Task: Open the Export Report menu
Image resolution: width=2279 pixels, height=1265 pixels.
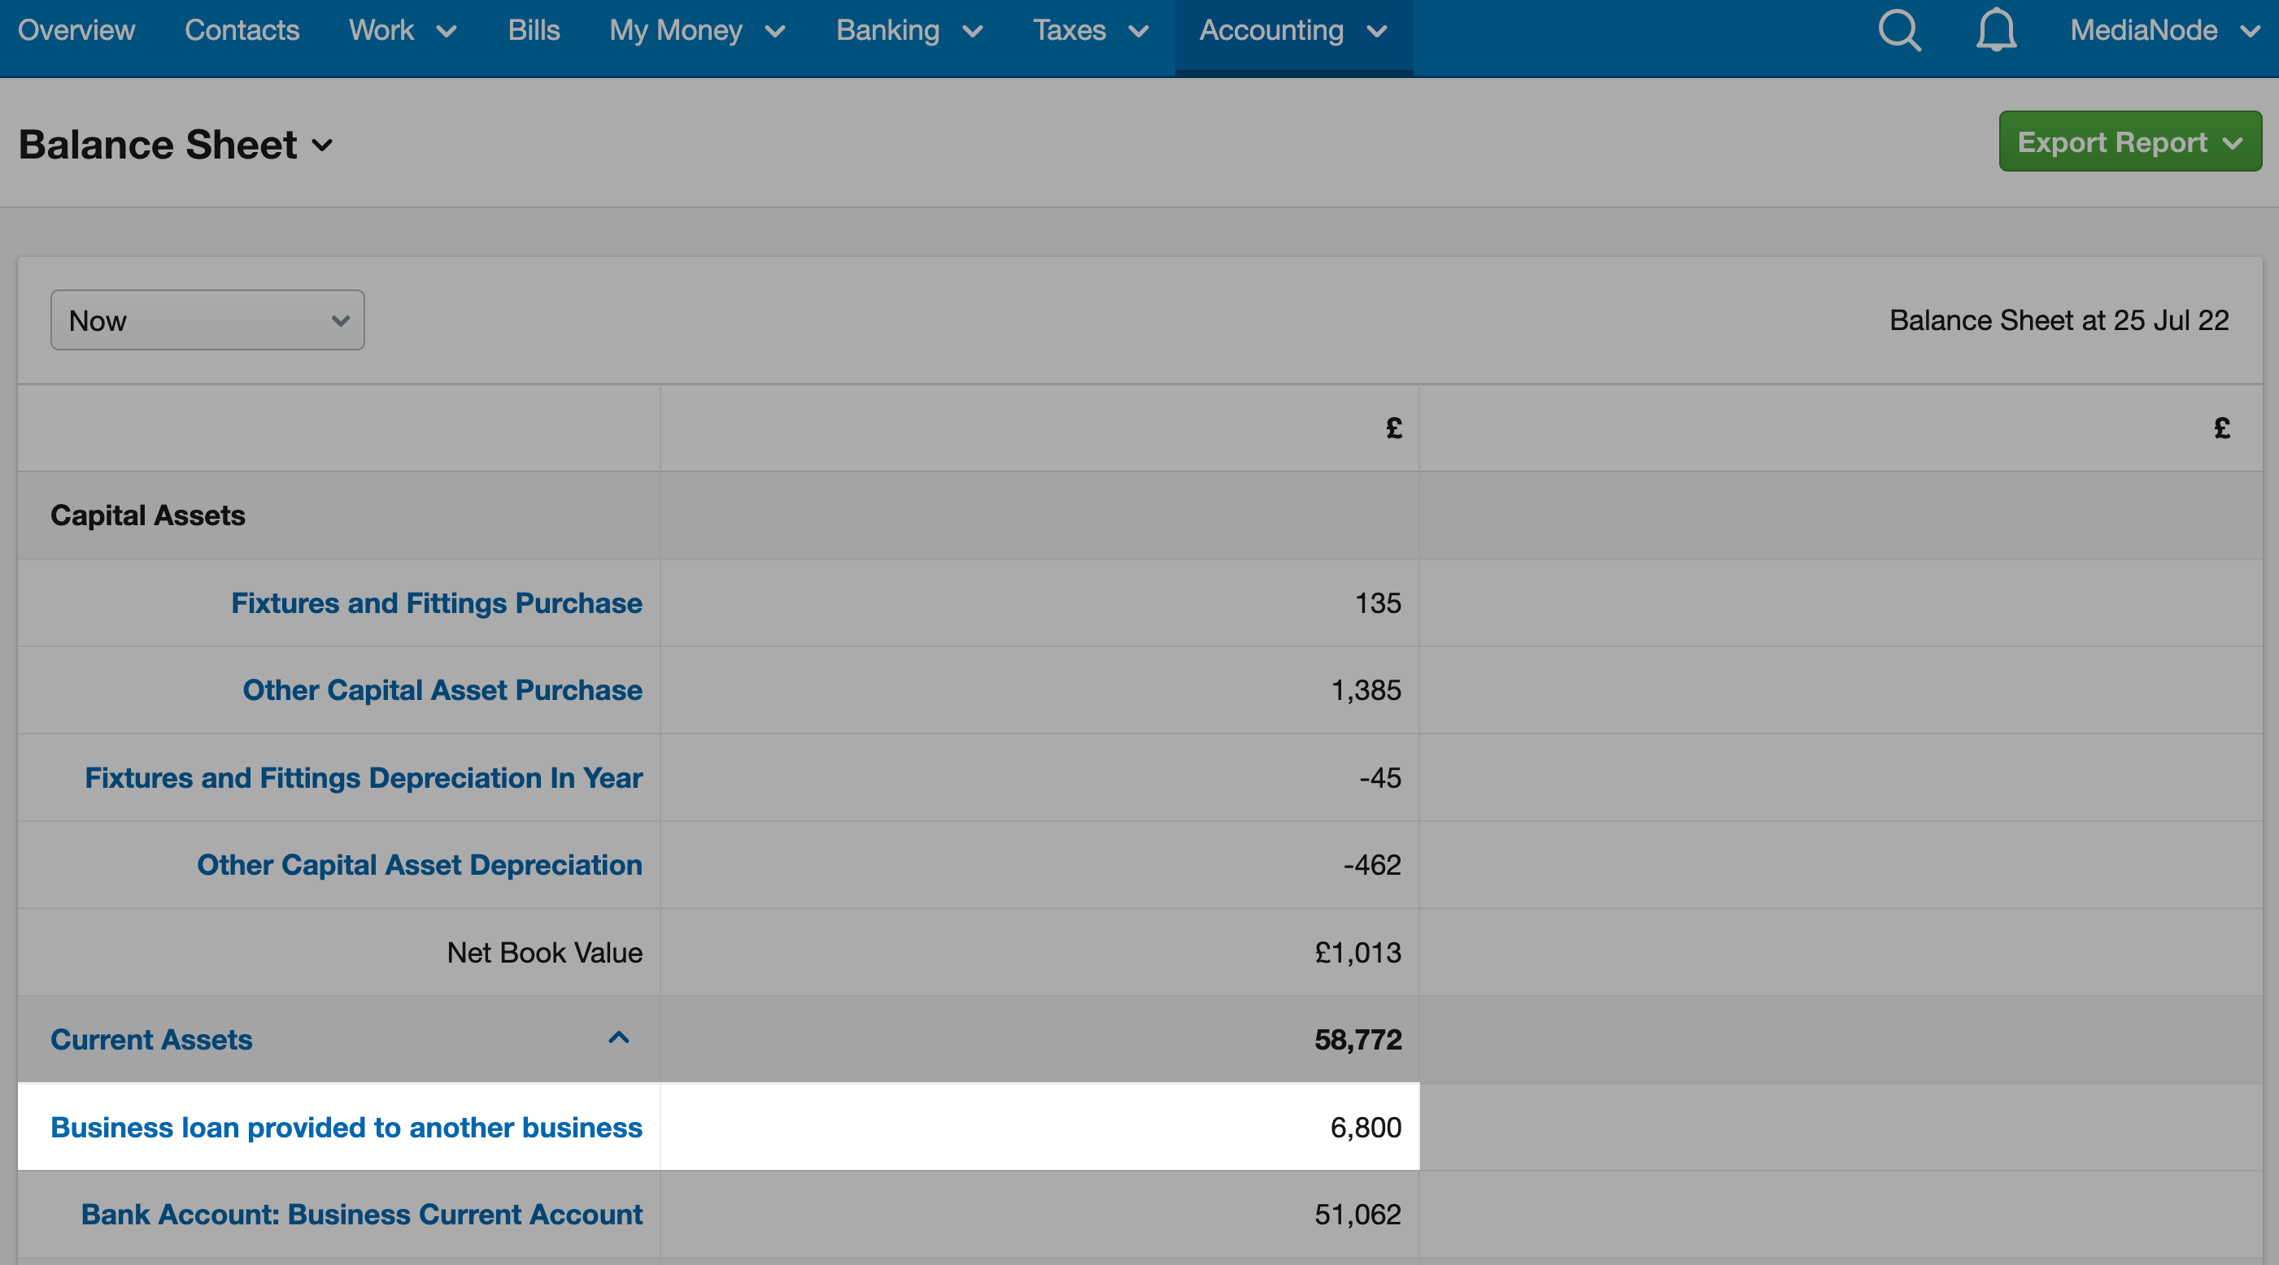Action: tap(2129, 141)
